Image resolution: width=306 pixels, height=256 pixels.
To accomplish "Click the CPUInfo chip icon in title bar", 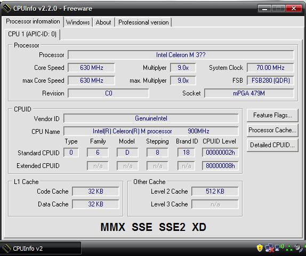I will click(6, 9).
